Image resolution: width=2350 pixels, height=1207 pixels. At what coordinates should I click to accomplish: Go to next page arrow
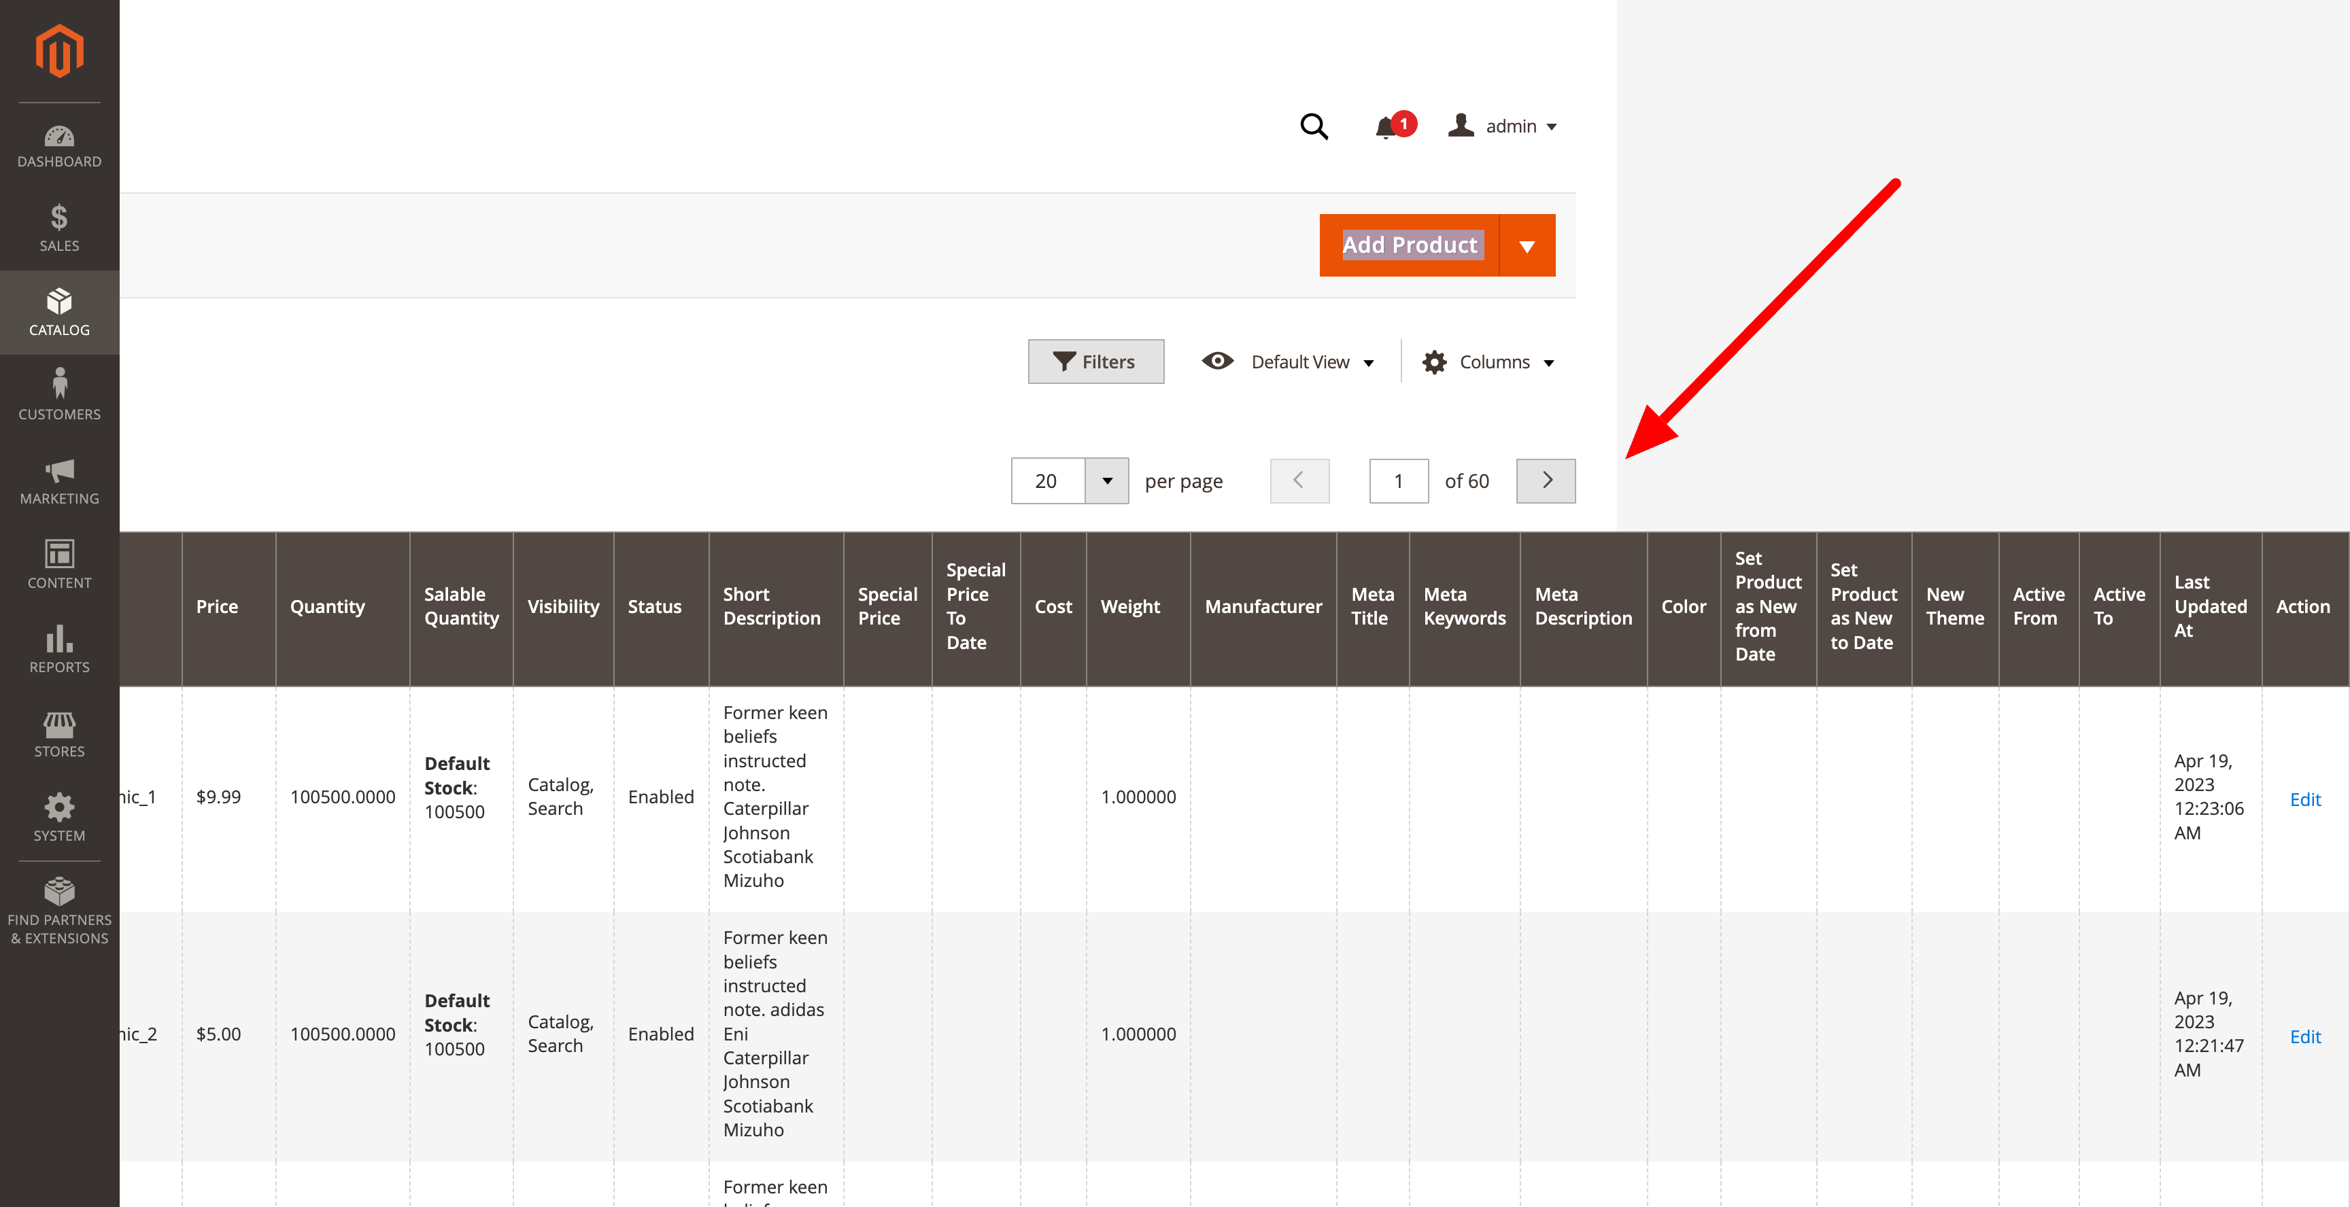(x=1546, y=480)
